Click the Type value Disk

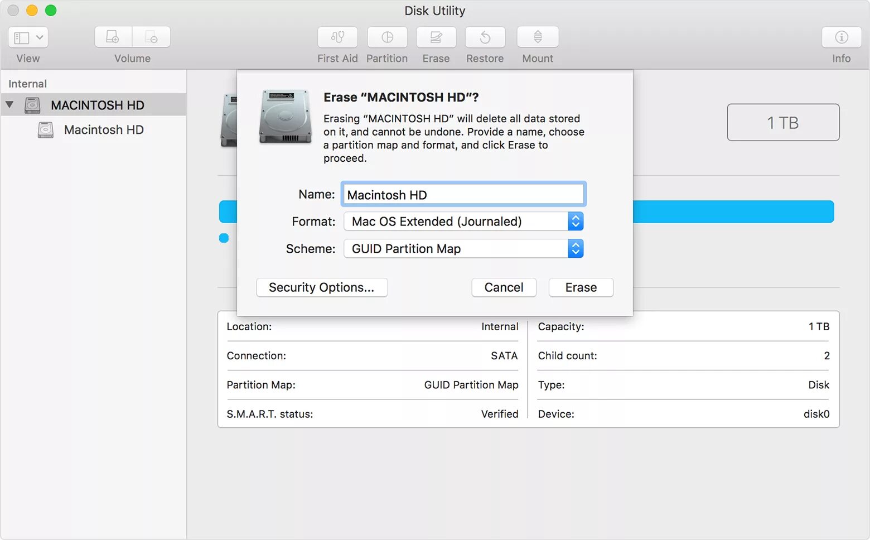(x=819, y=385)
